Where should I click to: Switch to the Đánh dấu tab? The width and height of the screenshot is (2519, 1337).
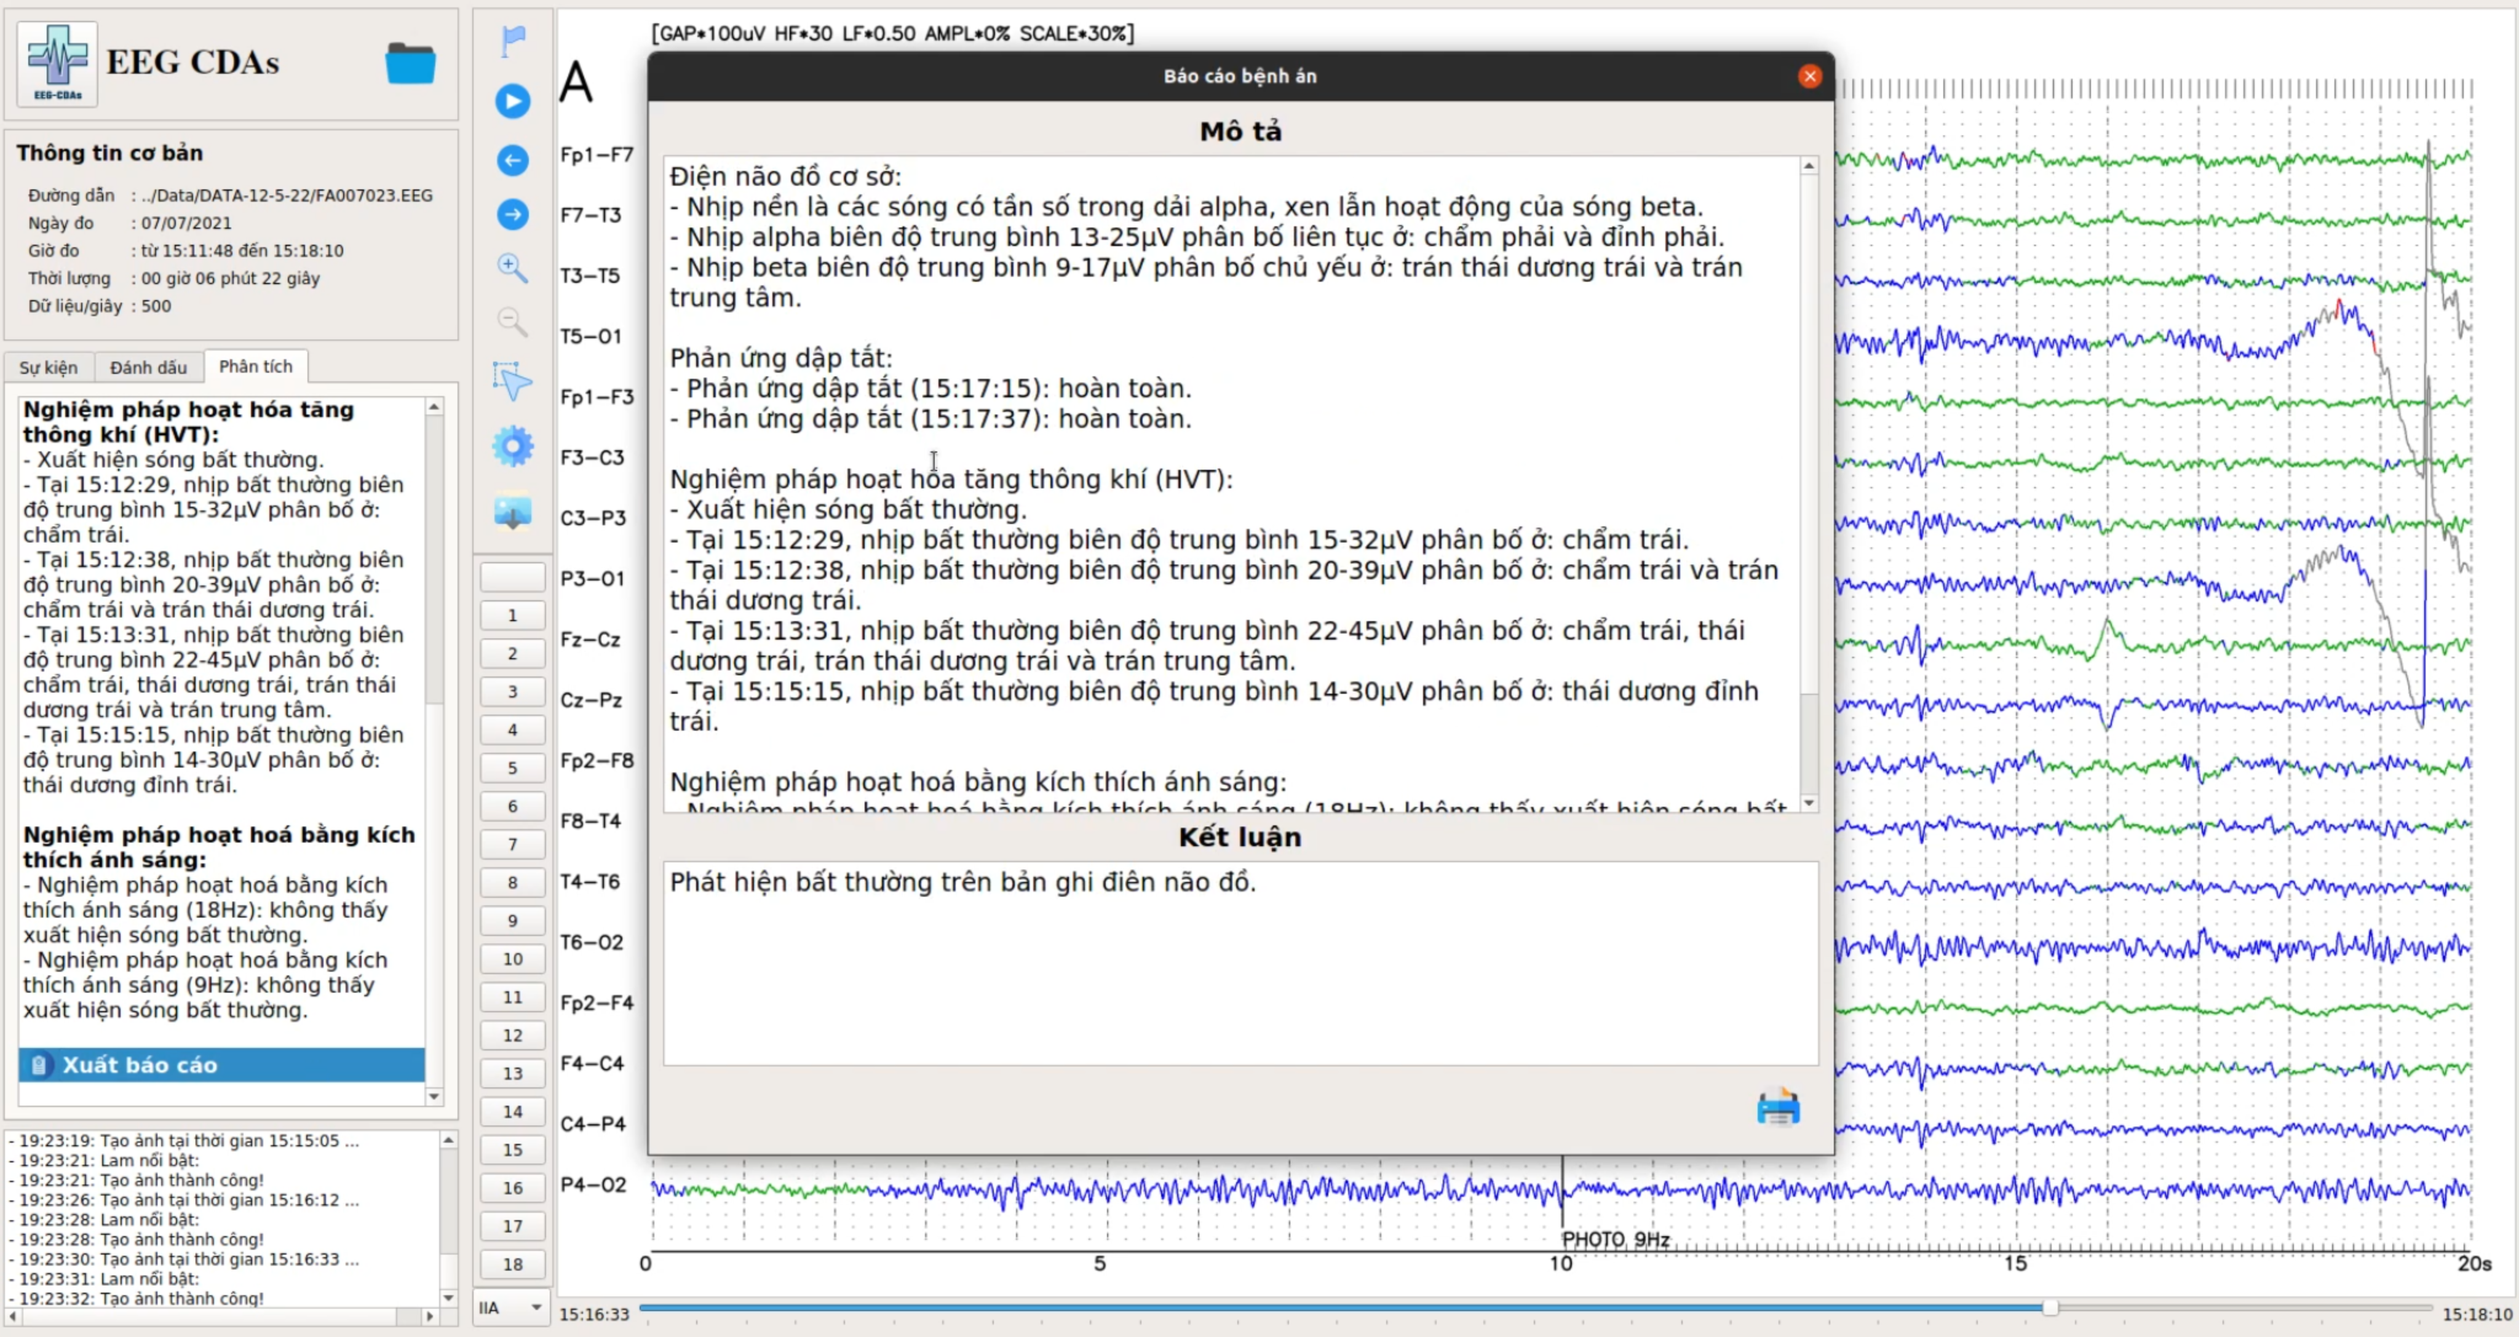pos(148,368)
